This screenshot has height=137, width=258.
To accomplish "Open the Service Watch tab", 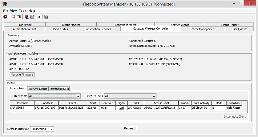I will click(180, 25).
